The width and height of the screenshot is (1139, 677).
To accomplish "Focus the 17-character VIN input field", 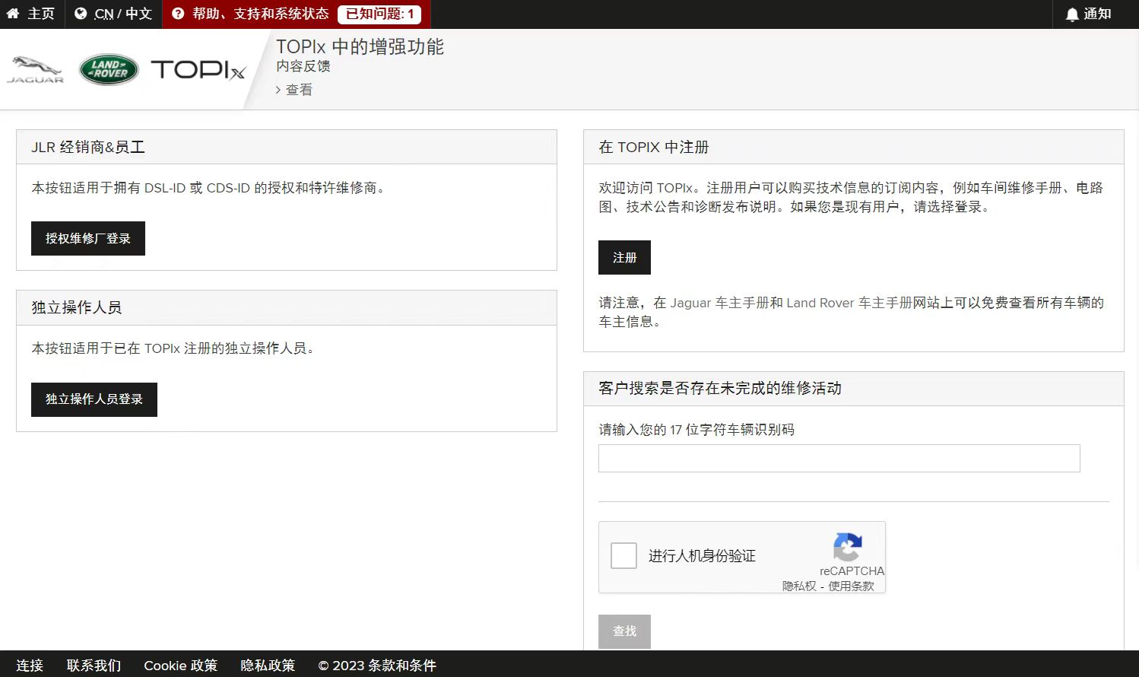I will pyautogui.click(x=839, y=459).
